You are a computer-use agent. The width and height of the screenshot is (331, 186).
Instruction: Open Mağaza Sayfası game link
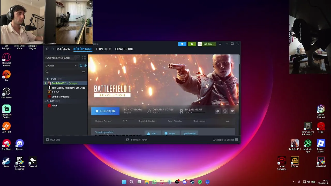coord(103,121)
